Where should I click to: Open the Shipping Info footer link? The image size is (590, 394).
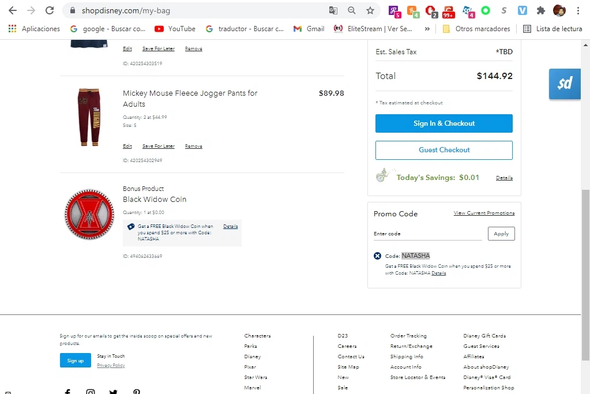[407, 357]
